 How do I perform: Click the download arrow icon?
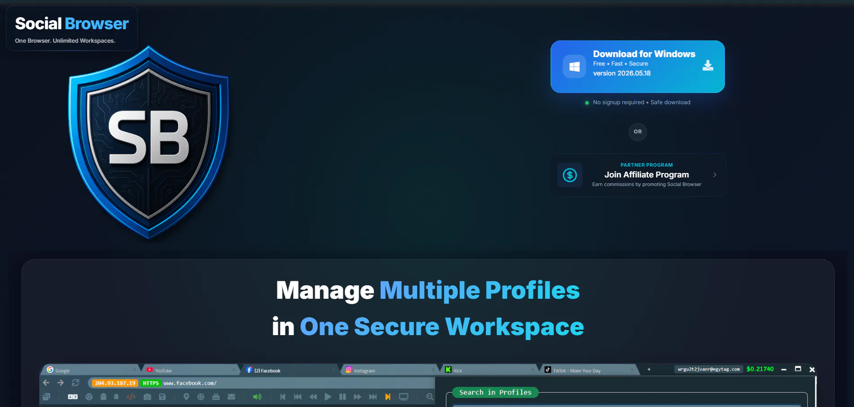pos(708,66)
